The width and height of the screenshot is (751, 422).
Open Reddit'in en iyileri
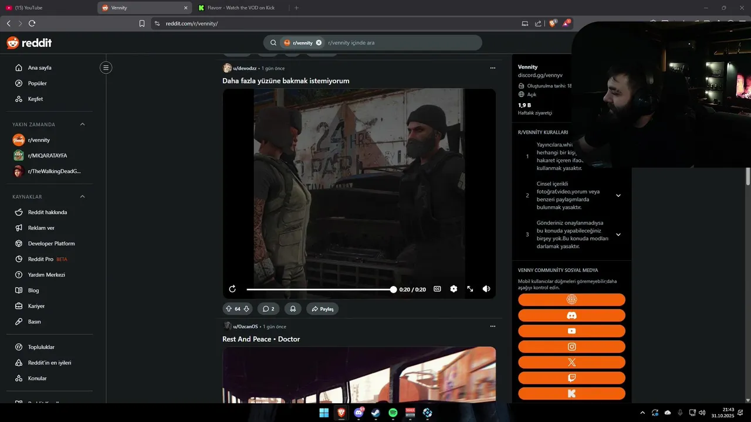coord(49,363)
